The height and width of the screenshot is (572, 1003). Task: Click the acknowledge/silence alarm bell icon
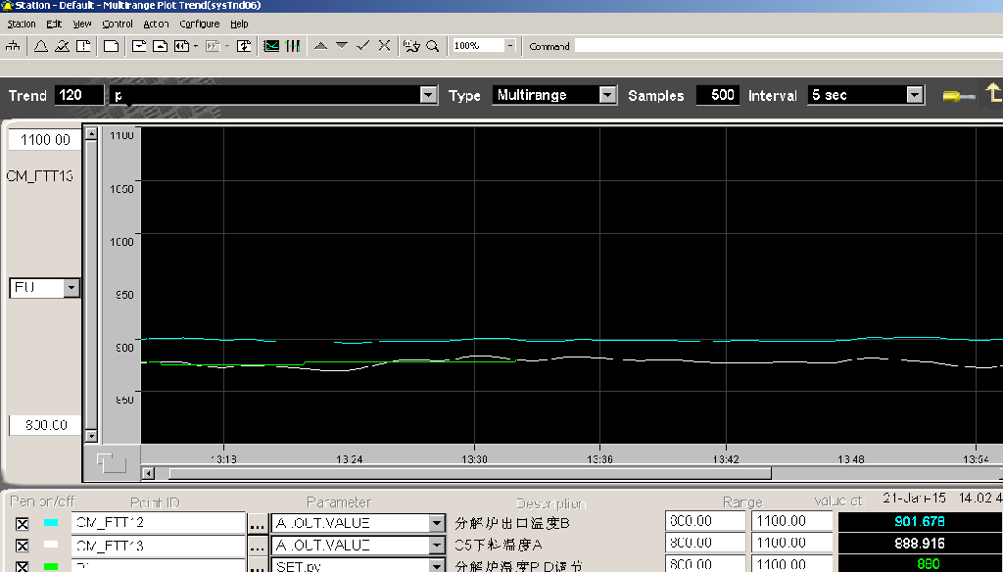[x=62, y=46]
